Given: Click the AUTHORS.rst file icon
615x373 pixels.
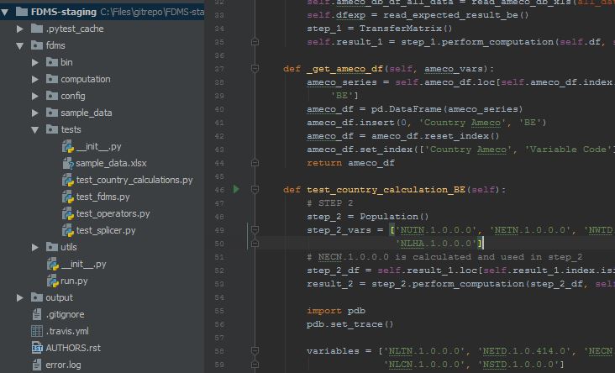Looking at the screenshot, I should point(37,348).
